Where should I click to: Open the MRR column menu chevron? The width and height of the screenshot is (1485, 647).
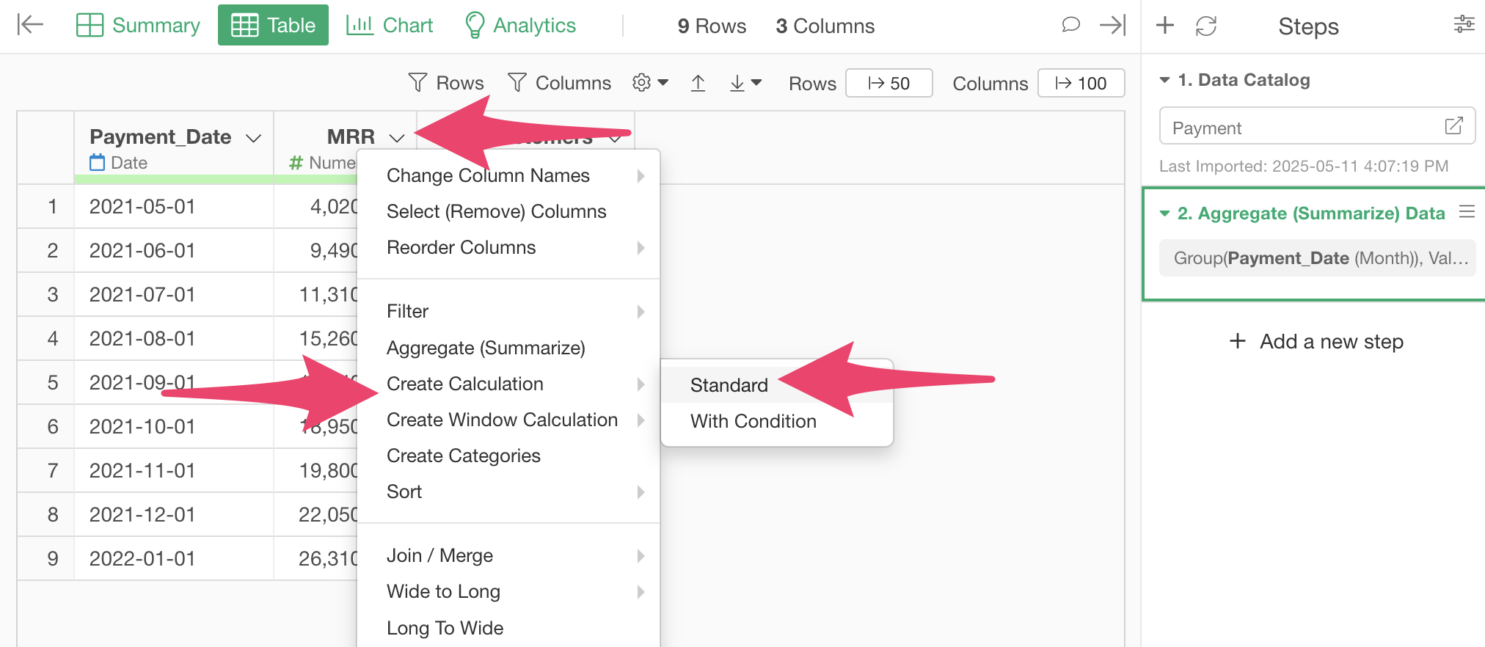(x=397, y=138)
